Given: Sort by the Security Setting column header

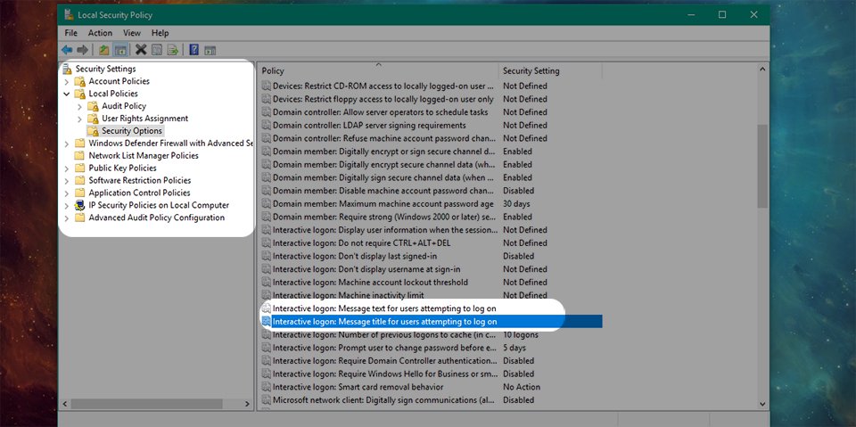Looking at the screenshot, I should pos(550,70).
